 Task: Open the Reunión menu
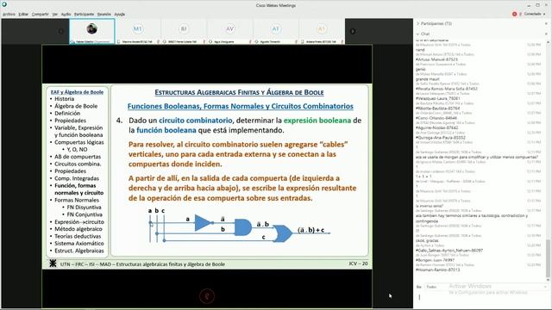103,15
